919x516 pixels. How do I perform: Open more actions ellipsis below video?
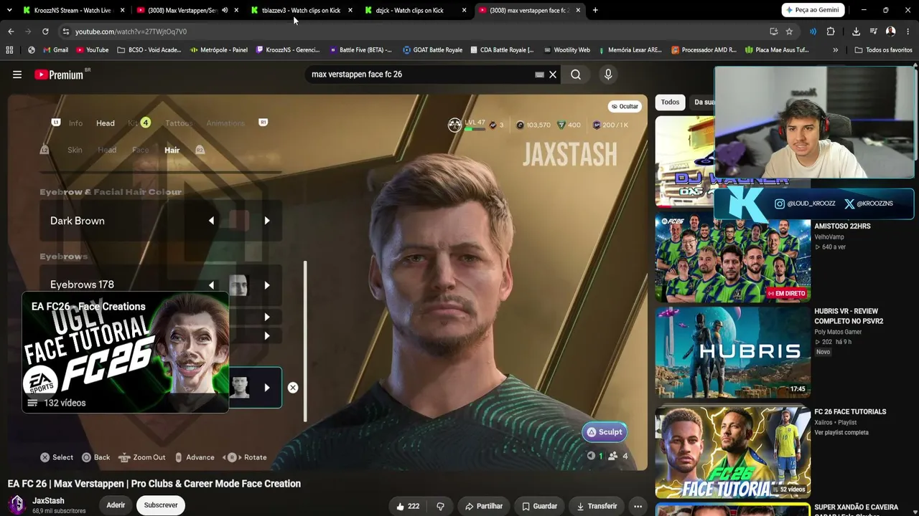click(638, 506)
